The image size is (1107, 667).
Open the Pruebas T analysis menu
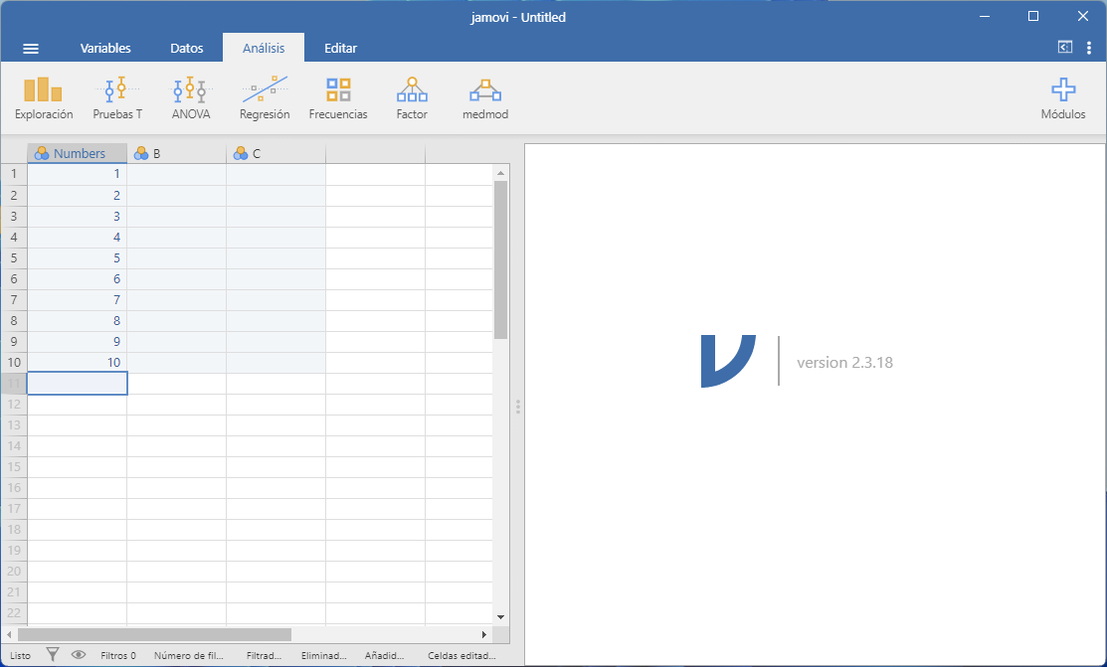(117, 98)
